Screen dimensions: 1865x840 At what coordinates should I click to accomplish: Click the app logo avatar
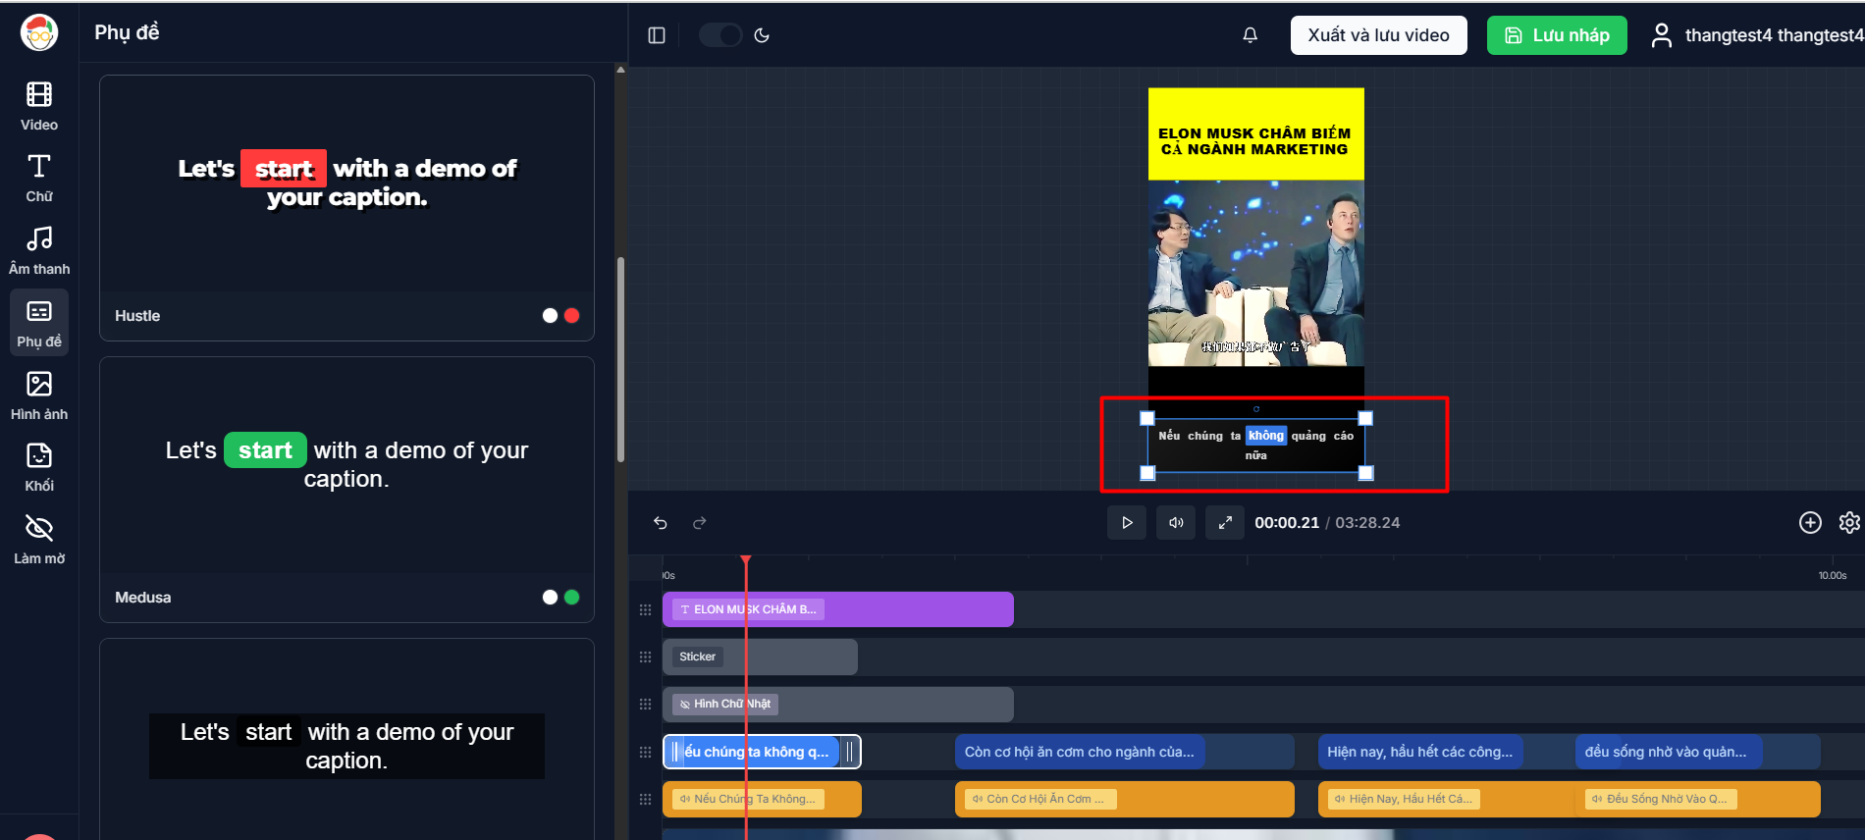tap(39, 32)
